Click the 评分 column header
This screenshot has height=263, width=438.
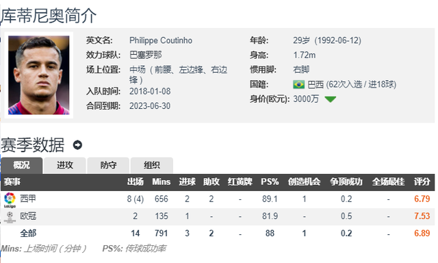point(422,181)
